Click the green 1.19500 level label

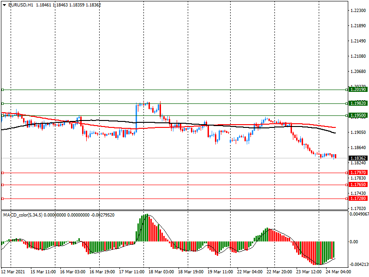[x=357, y=115]
